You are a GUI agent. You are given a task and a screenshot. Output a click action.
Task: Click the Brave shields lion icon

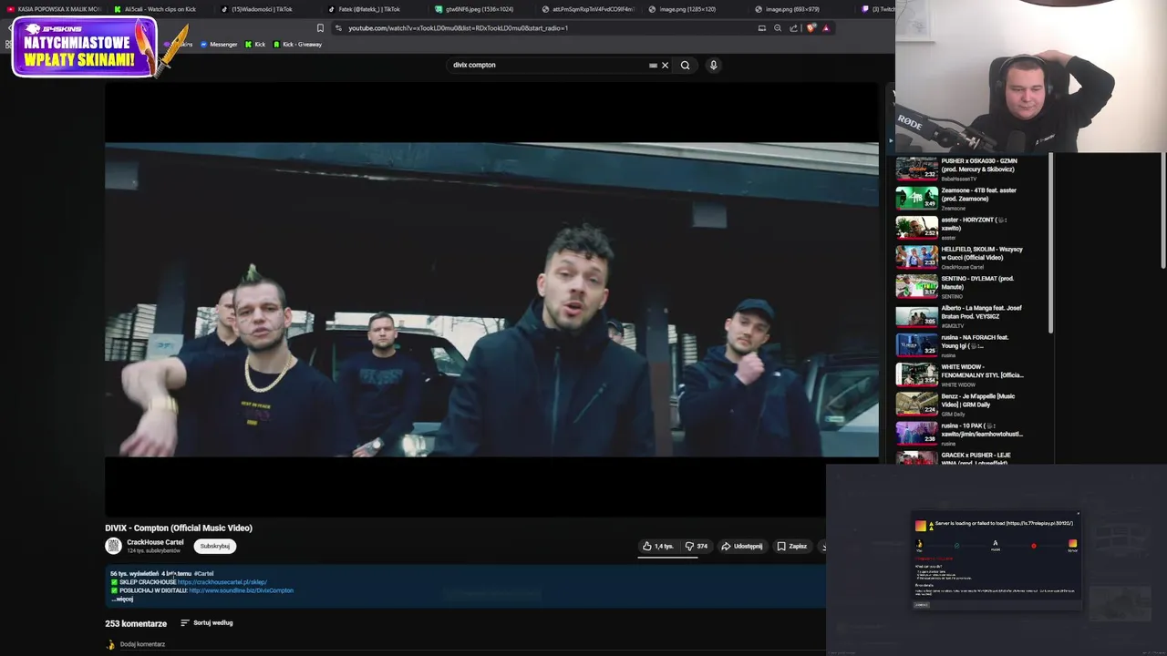click(811, 28)
